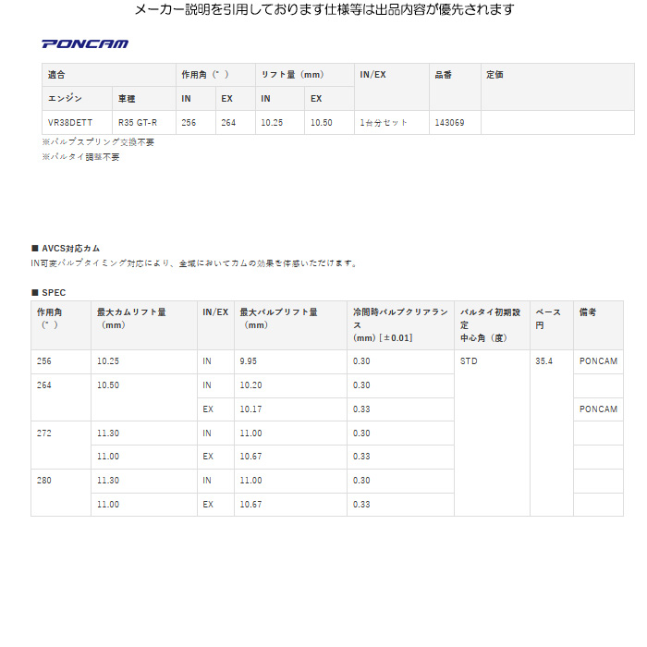Click the 272 angle cell in SPEC table

point(61,445)
